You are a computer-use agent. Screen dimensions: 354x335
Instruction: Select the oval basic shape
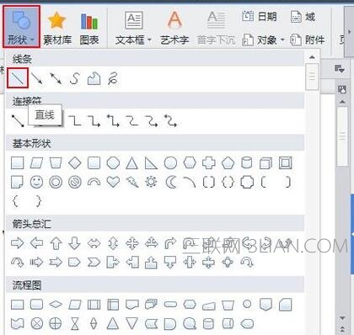coord(170,163)
